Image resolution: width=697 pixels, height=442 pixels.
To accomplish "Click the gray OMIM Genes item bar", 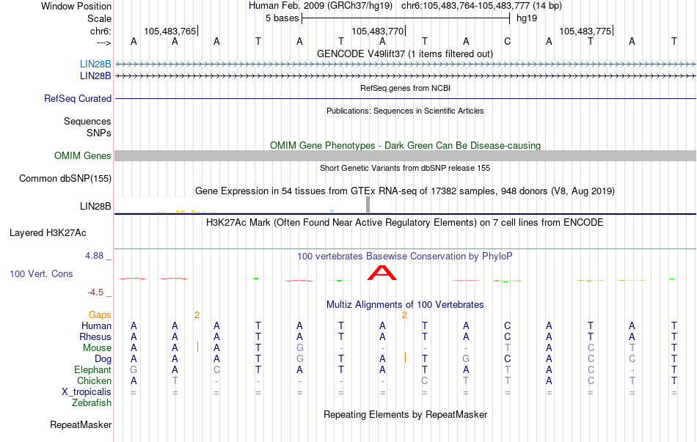I will [x=405, y=156].
